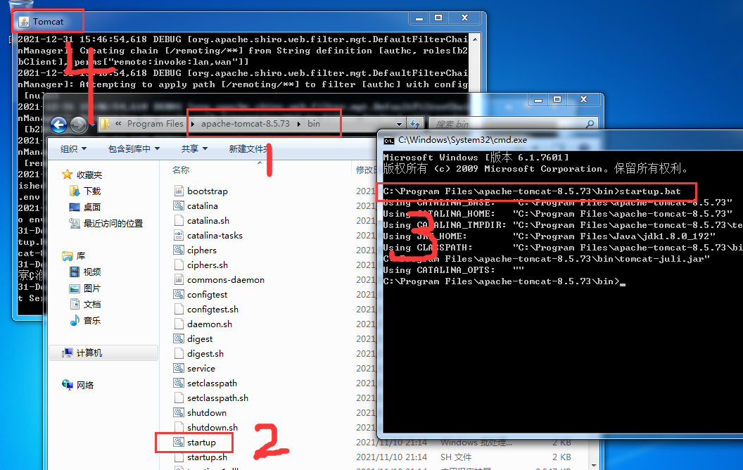Open the Share (共享) dropdown menu
This screenshot has width=743, height=470.
tap(194, 148)
